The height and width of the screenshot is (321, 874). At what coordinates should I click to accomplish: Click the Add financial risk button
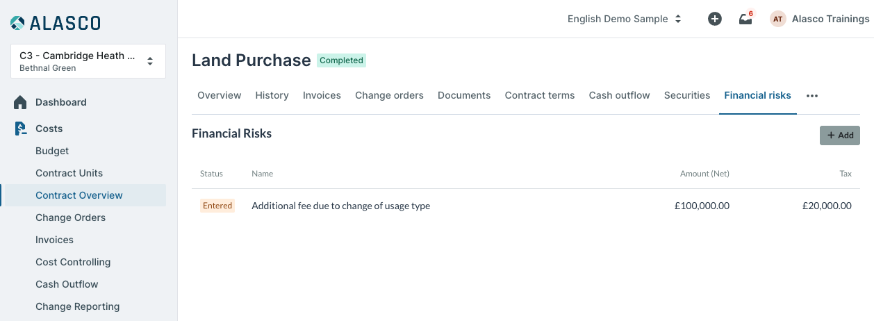(x=839, y=135)
